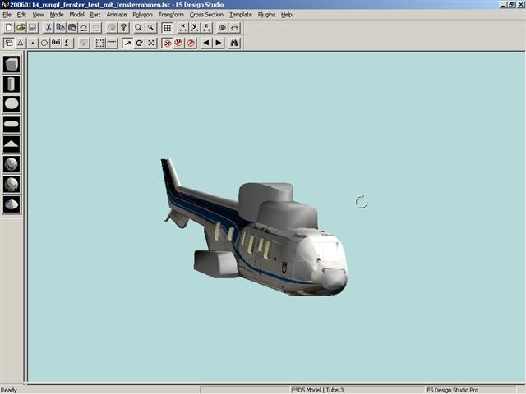Viewport: 526px width, 394px height.
Task: Select the Box primitive tool
Action: tap(12, 64)
